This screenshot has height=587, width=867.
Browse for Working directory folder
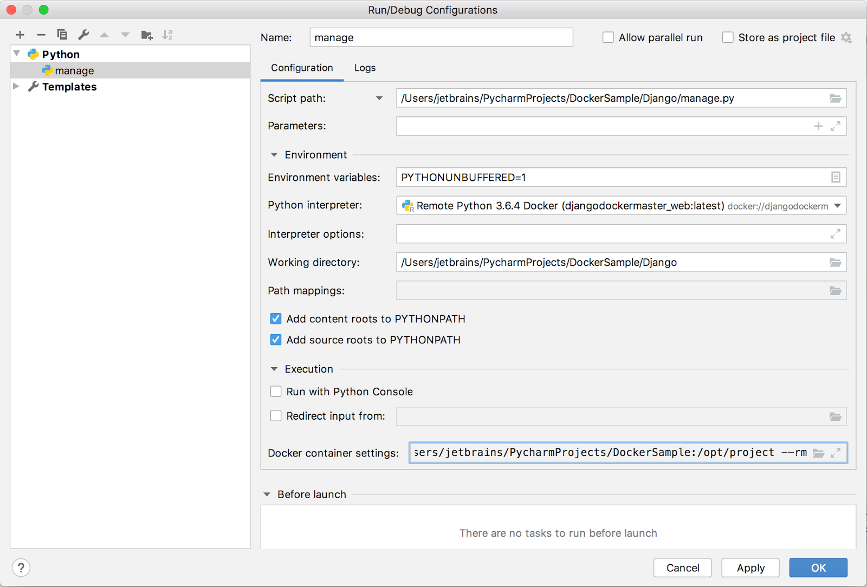(836, 262)
